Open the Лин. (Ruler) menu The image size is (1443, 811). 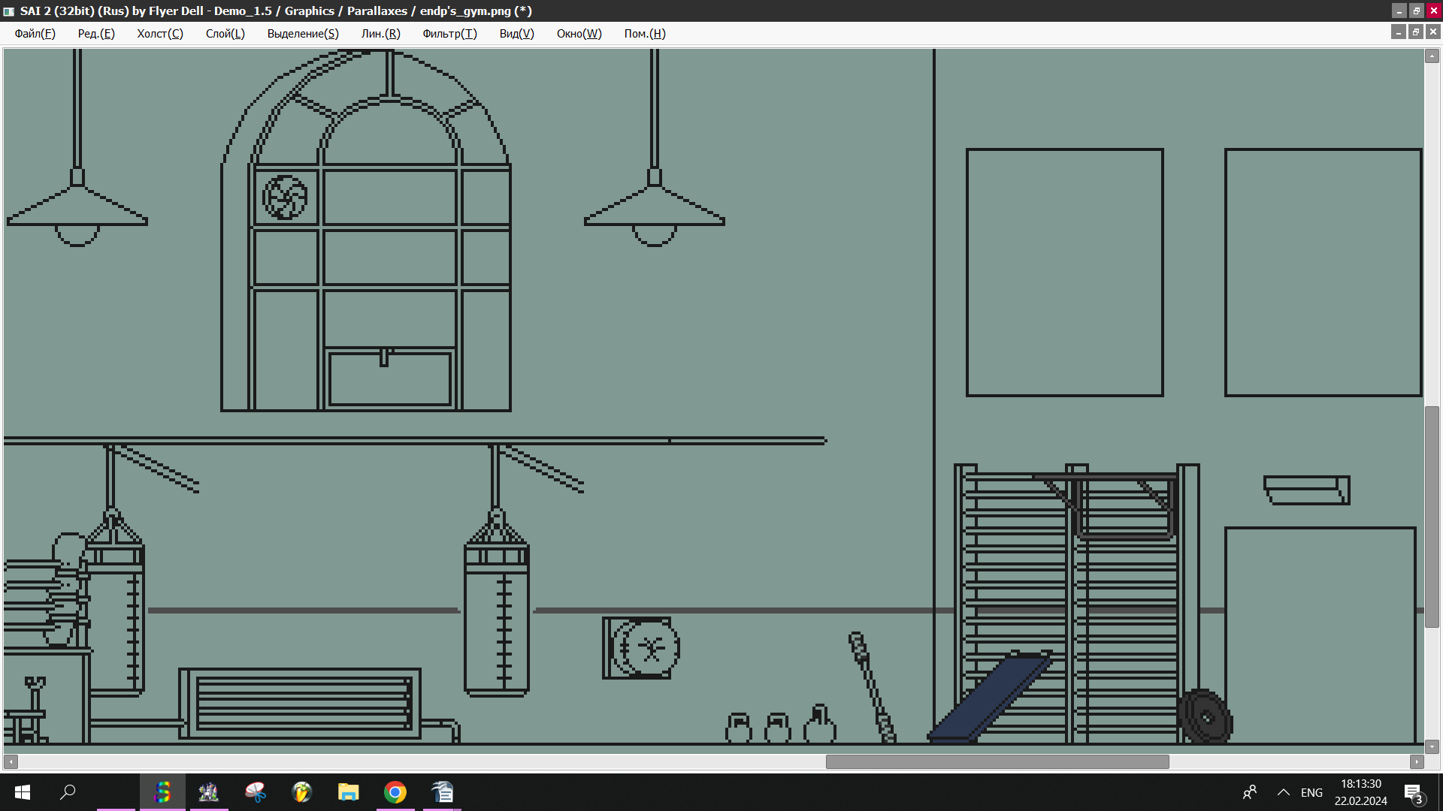(x=380, y=34)
